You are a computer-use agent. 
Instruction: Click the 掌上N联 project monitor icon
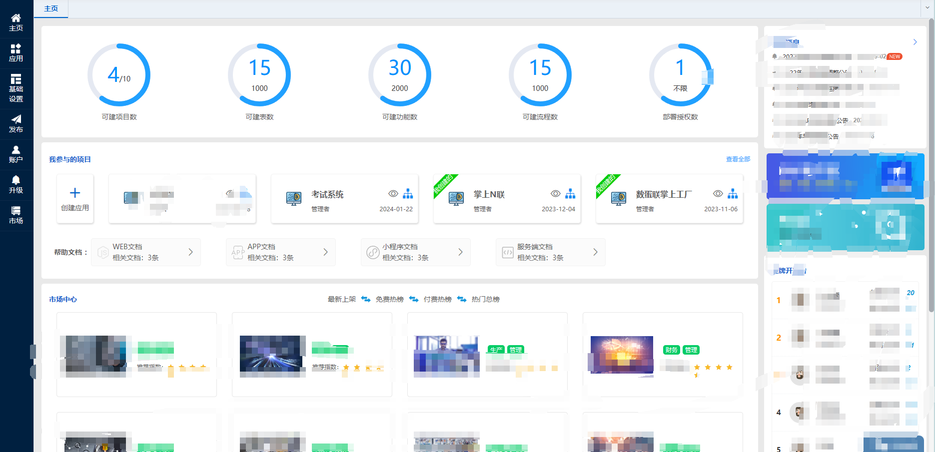[x=456, y=199]
